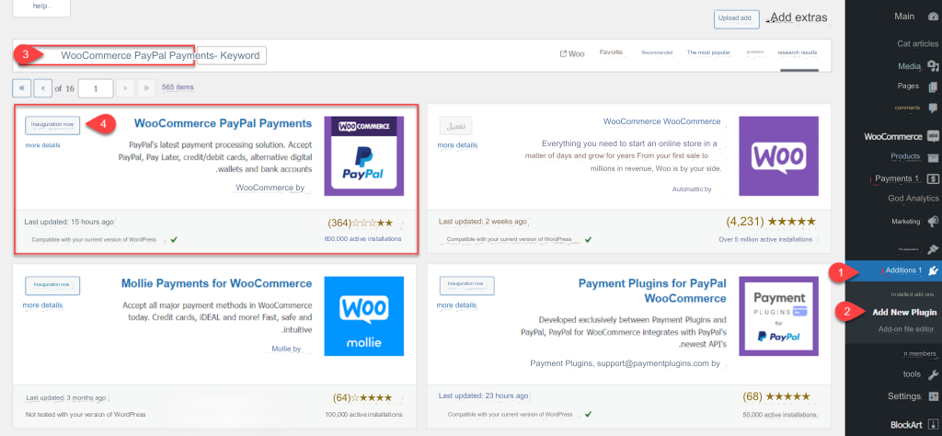The image size is (942, 436).
Task: Open the tools wrench icon
Action: (933, 374)
